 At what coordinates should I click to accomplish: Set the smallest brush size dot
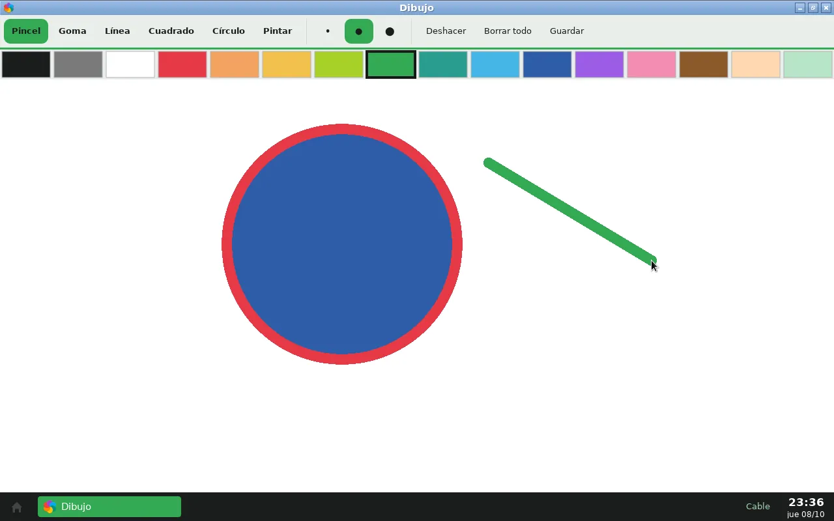coord(328,31)
